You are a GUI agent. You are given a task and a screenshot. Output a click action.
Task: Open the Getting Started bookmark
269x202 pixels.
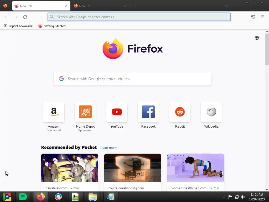coord(52,26)
